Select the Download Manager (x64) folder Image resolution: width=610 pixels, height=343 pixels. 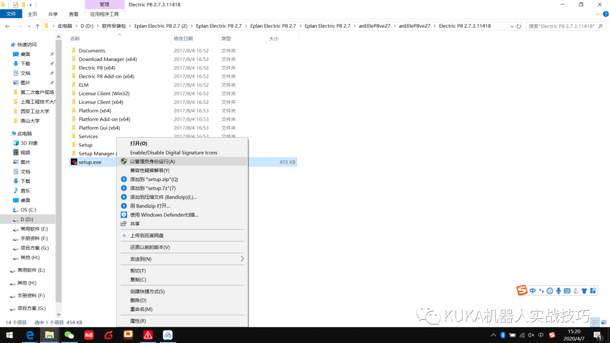[108, 59]
